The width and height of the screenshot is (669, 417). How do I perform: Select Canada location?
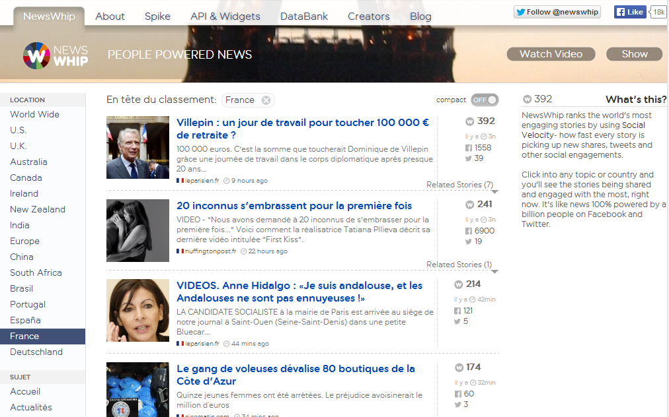pyautogui.click(x=26, y=177)
